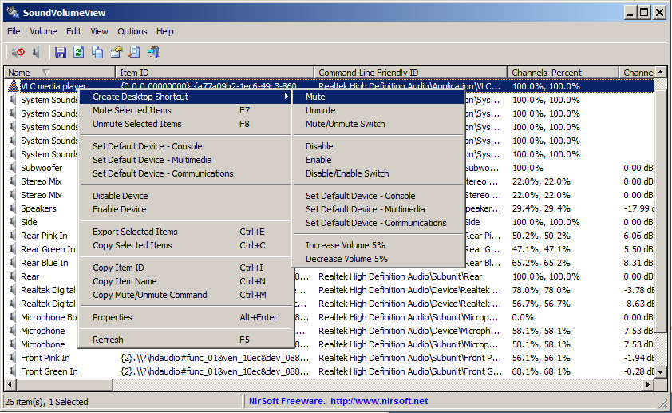Click the Name column sort arrow
The image size is (672, 413).
click(46, 73)
